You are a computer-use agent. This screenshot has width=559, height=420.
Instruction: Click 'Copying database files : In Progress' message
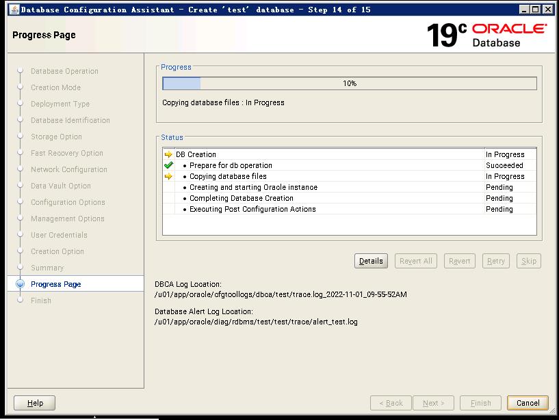pyautogui.click(x=223, y=102)
